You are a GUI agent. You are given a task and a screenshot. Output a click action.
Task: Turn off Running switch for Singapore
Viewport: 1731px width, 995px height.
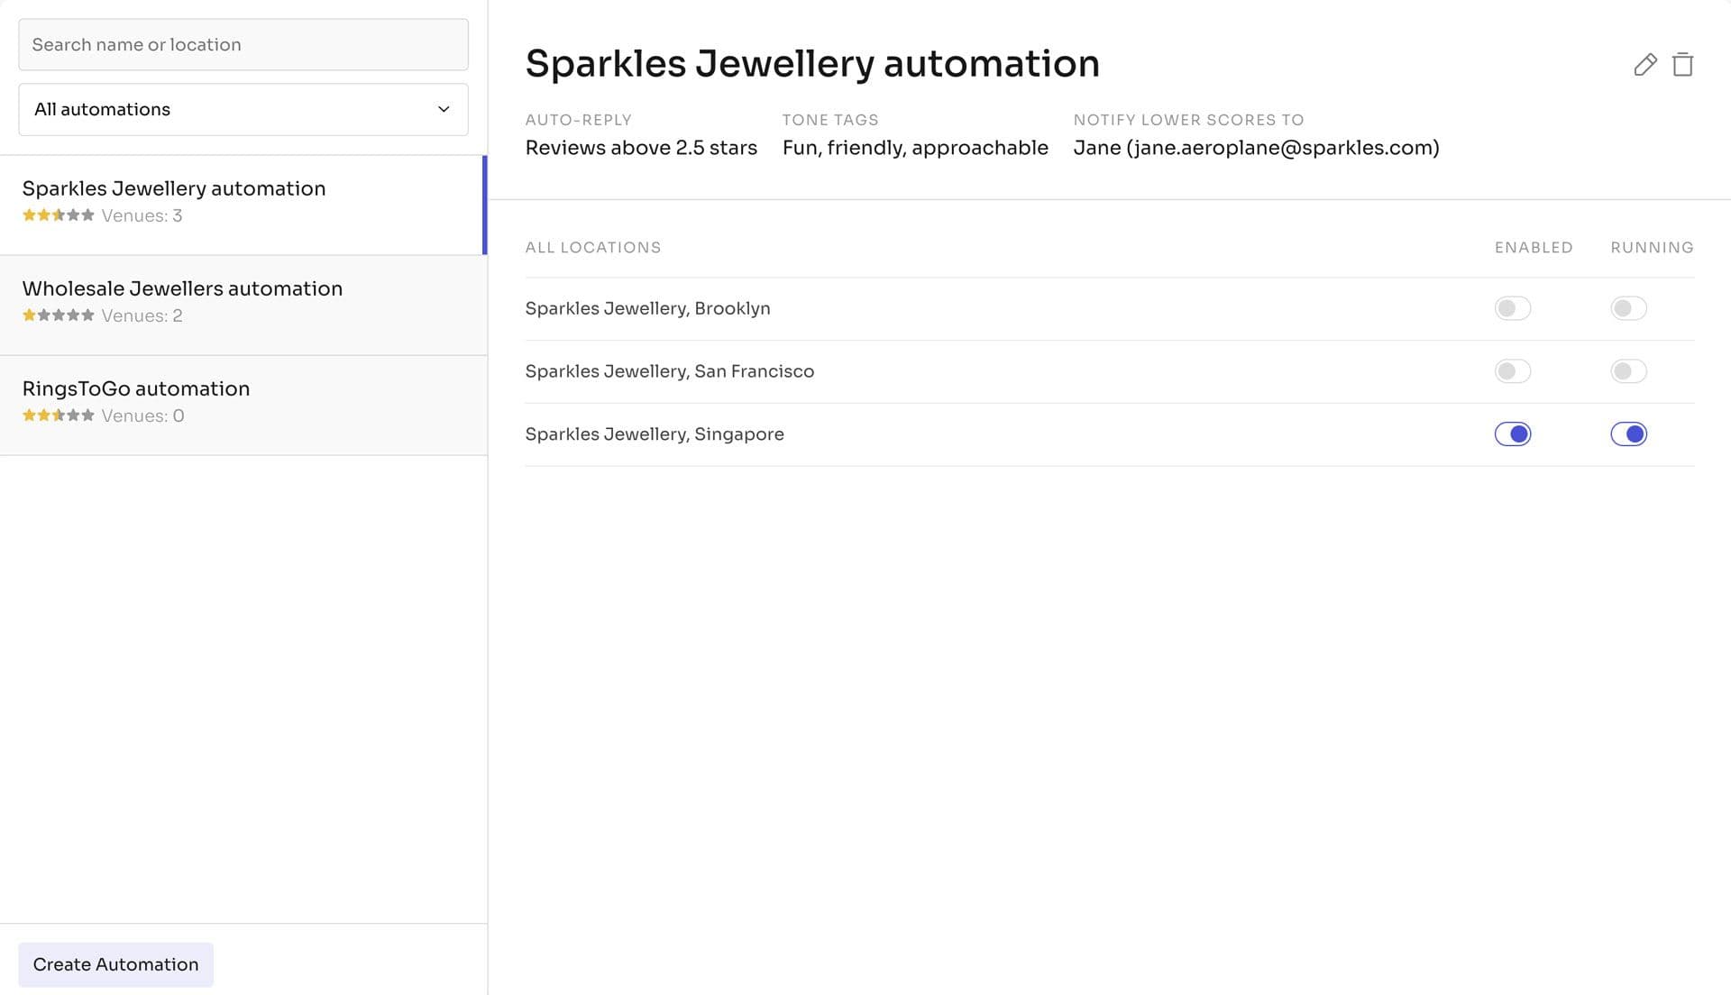1628,434
